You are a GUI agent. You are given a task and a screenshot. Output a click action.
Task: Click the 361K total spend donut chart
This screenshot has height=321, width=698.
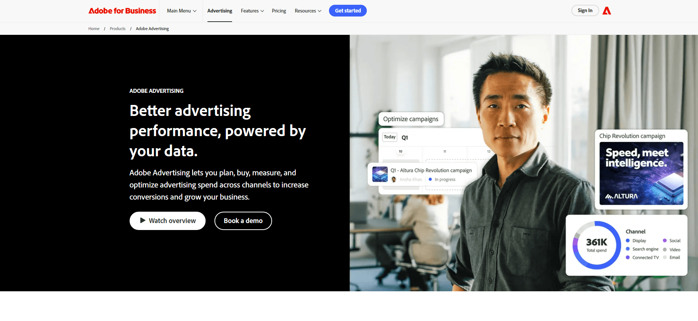point(596,245)
